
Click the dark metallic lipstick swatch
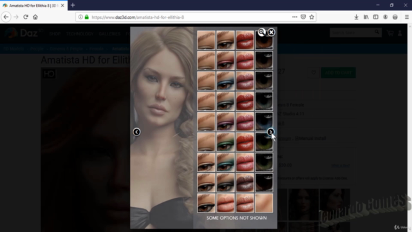[x=245, y=182]
